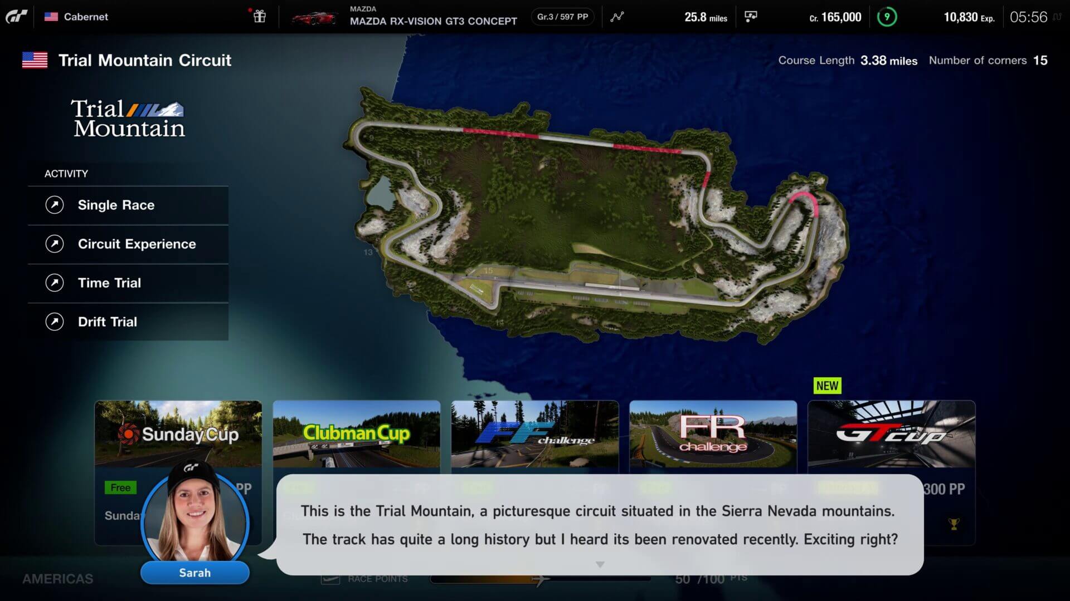
Task: Open the FR Challenge race event
Action: tap(712, 435)
